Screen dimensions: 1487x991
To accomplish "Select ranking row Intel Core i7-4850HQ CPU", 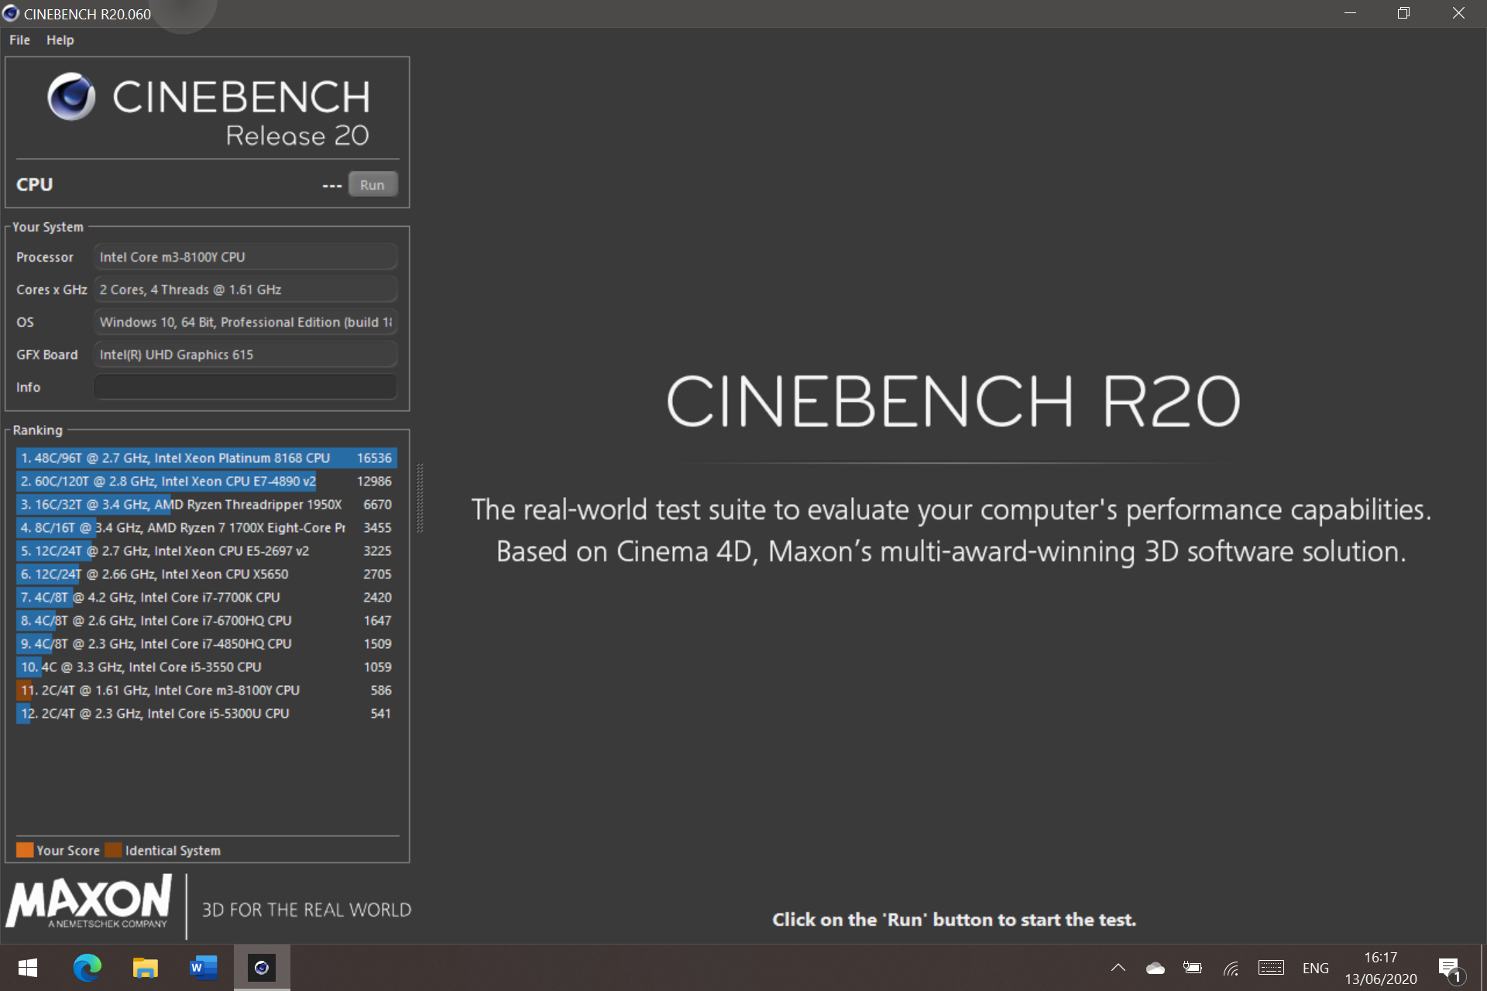I will [207, 644].
